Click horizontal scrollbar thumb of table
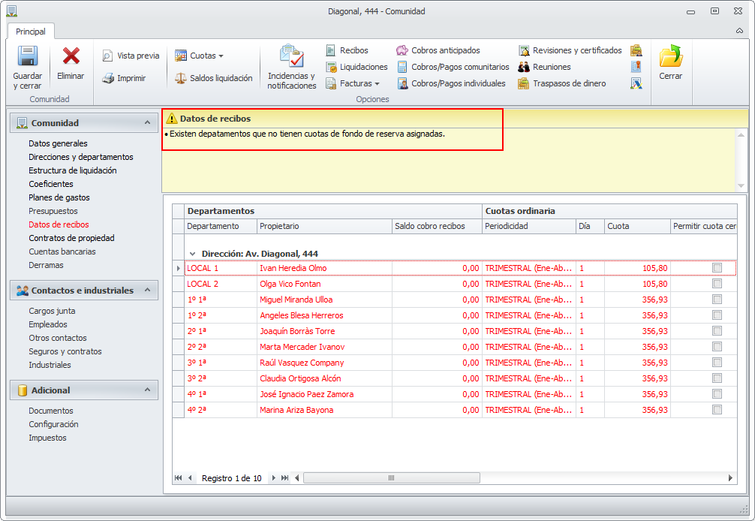 click(392, 477)
